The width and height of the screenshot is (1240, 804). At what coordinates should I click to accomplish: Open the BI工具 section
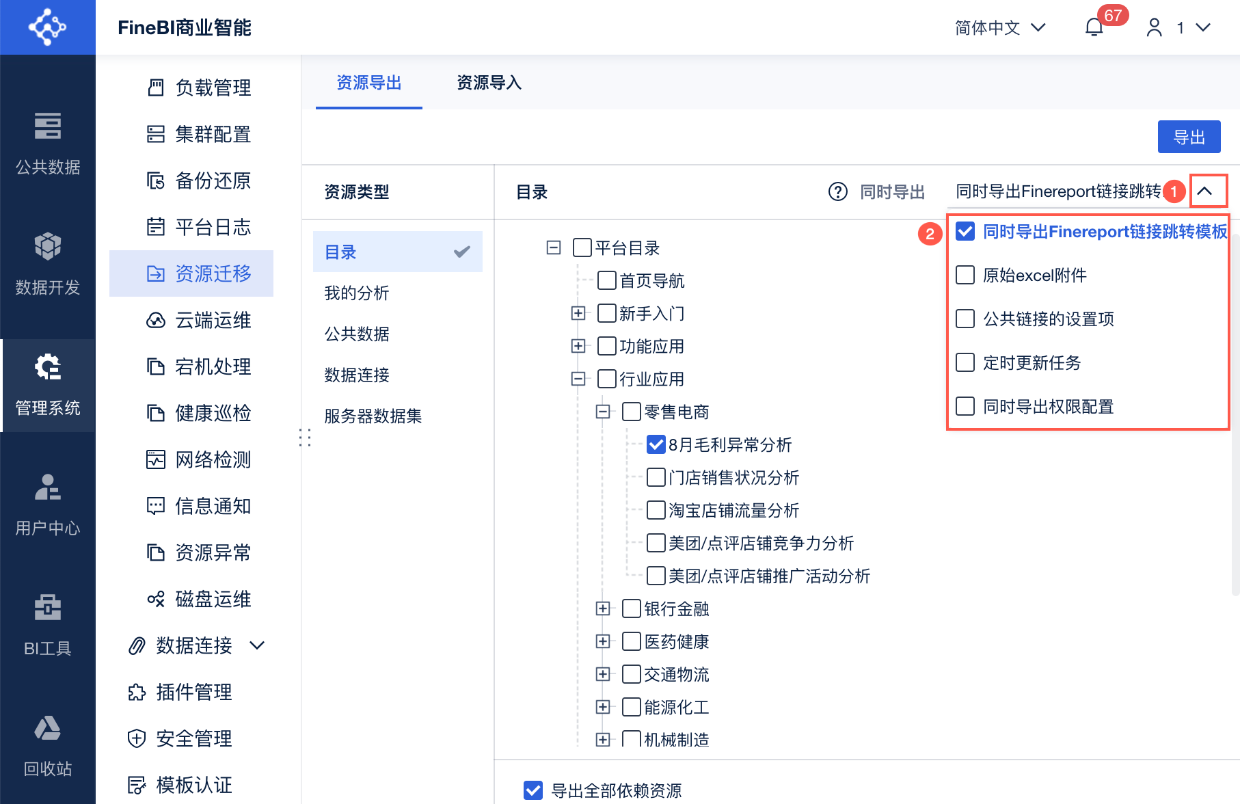pyautogui.click(x=48, y=625)
